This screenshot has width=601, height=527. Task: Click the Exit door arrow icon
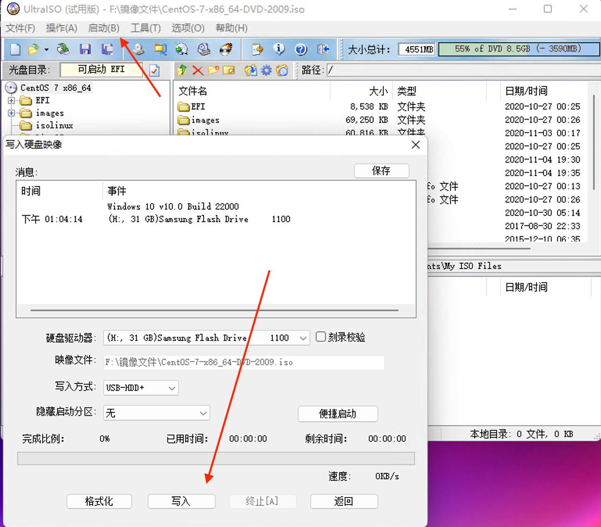[x=323, y=49]
